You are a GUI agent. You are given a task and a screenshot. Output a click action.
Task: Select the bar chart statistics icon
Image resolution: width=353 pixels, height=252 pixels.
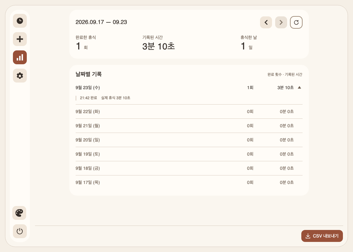click(x=20, y=57)
